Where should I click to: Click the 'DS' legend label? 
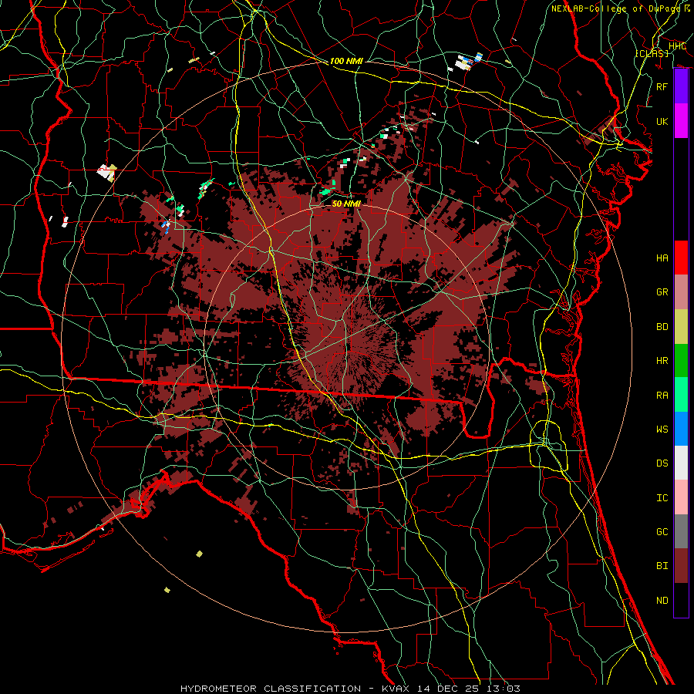pyautogui.click(x=662, y=463)
